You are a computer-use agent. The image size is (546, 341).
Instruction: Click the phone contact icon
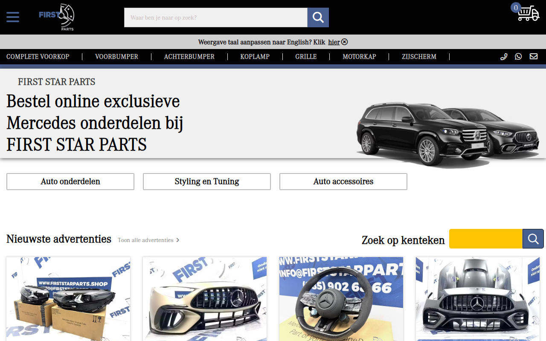[x=504, y=56]
